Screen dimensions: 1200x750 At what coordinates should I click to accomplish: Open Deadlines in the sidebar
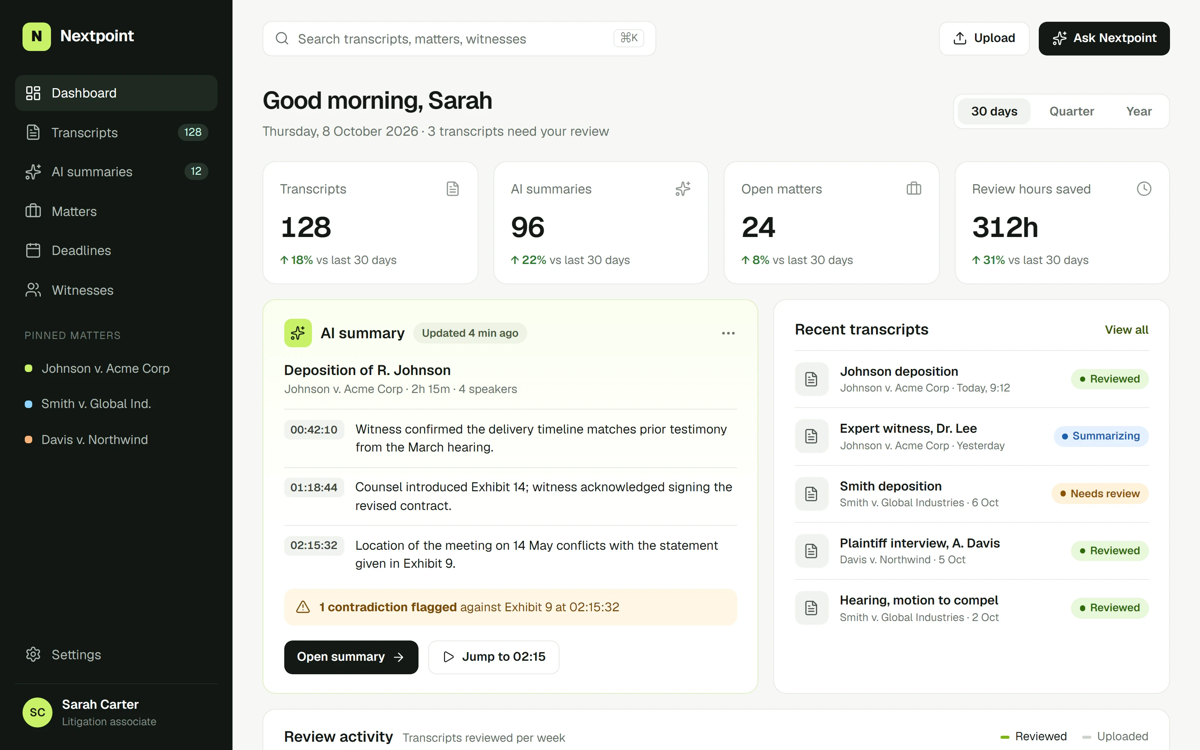click(116, 250)
